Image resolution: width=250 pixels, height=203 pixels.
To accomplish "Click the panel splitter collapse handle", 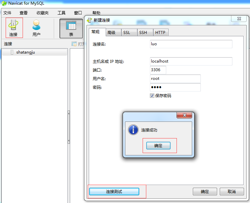I will click(69, 127).
